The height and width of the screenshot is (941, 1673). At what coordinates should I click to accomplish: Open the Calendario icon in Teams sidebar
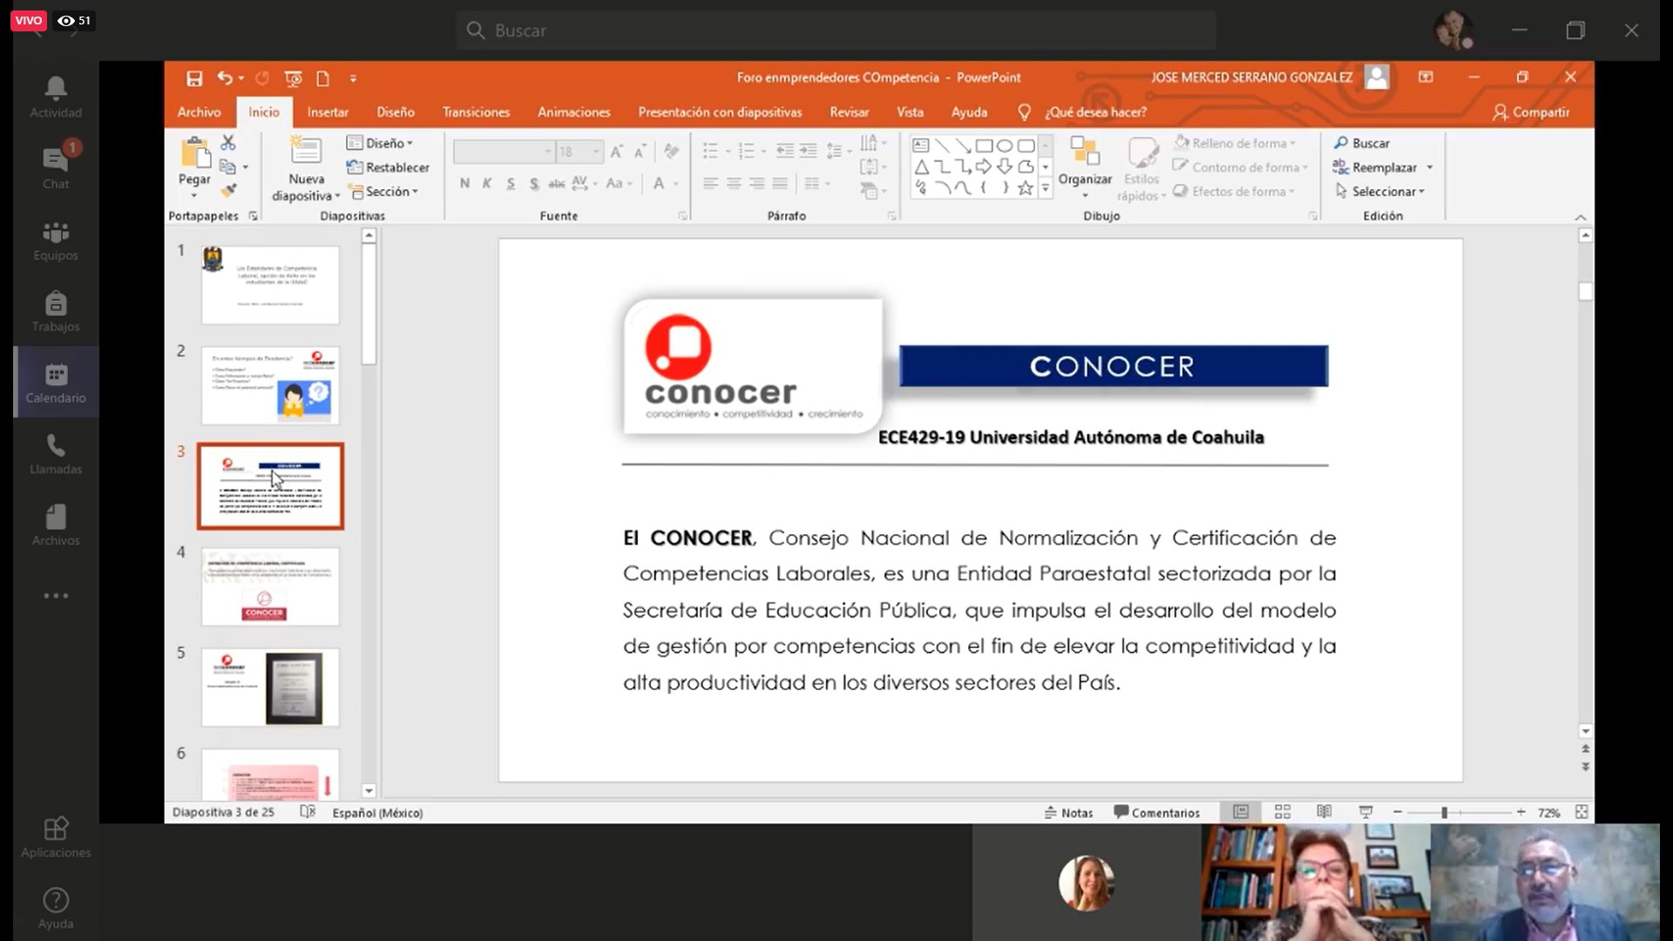56,382
